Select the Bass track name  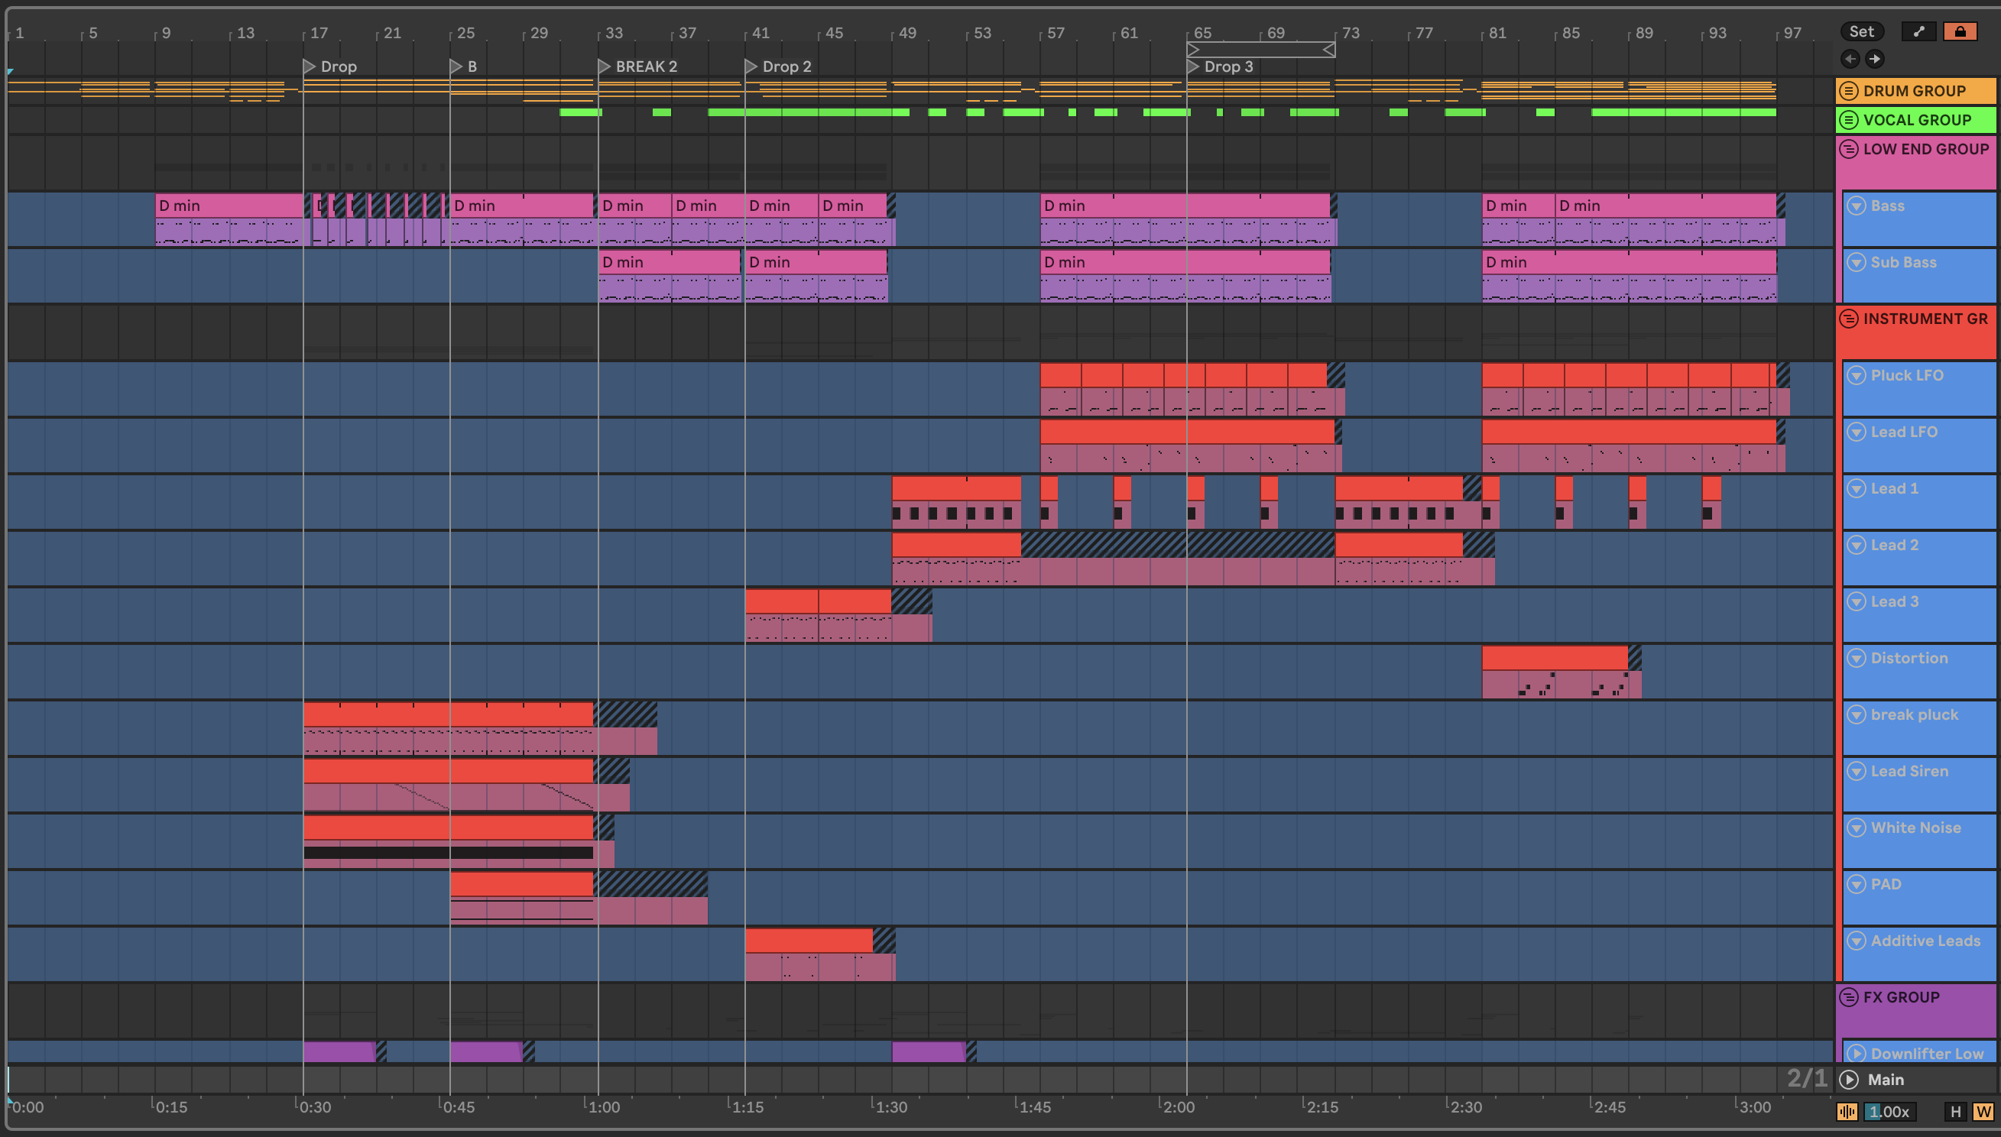(x=1887, y=206)
